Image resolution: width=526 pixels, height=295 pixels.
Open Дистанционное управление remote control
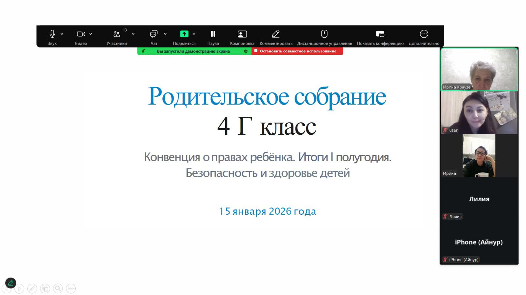coord(324,34)
